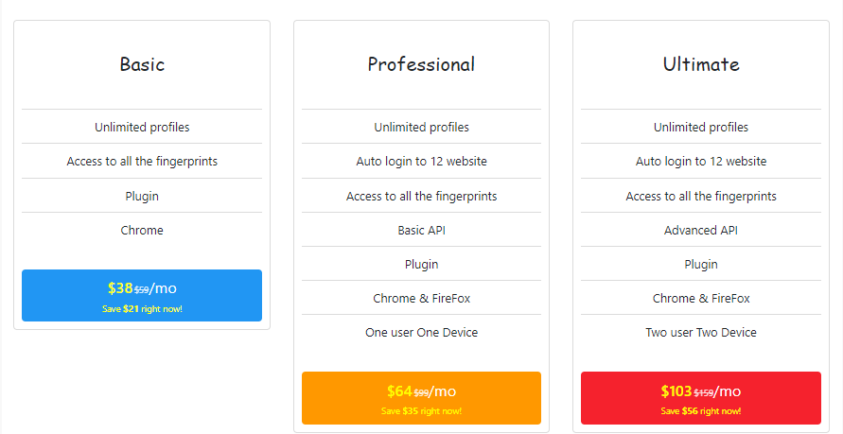Viewport: 843px width, 434px height.
Task: Click Plugin row in the Basic plan
Action: [142, 196]
